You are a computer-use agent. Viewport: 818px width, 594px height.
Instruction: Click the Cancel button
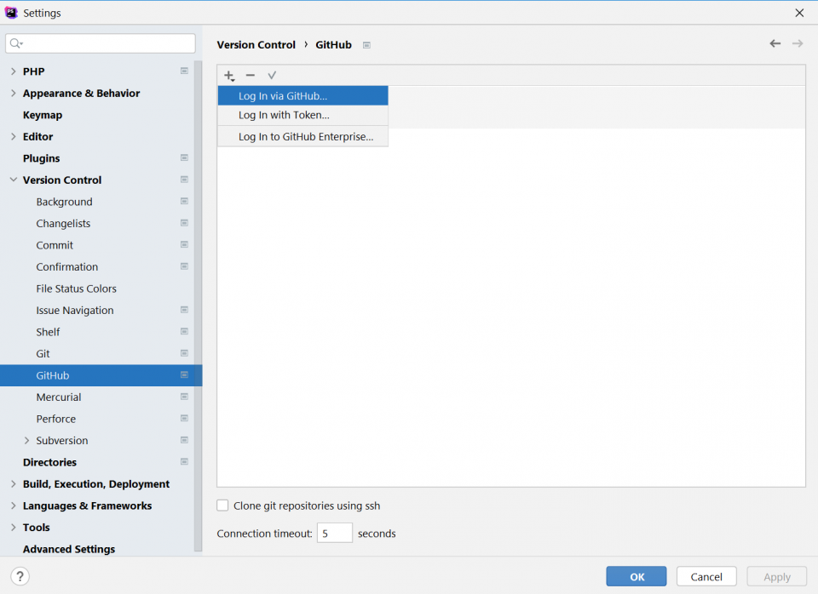706,576
